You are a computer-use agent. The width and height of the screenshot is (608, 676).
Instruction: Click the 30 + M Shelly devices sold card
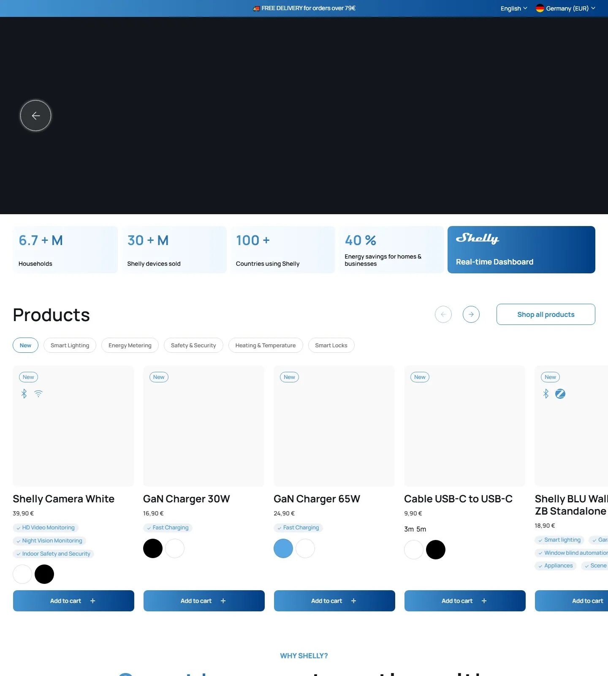click(x=174, y=250)
